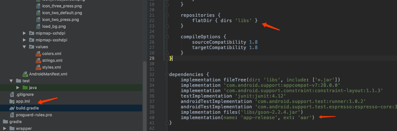Click the icon_two_default.png image file icon
Image resolution: width=397 pixels, height=131 pixels.
coord(38,13)
